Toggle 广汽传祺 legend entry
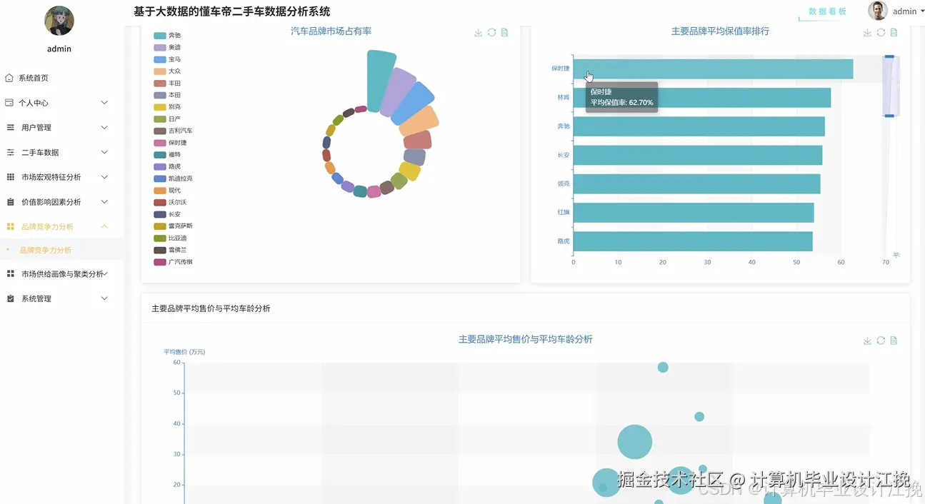The width and height of the screenshot is (925, 504). coord(173,262)
